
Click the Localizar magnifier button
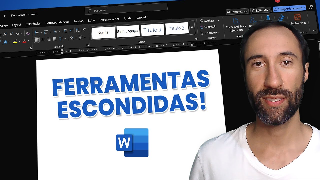(207, 21)
